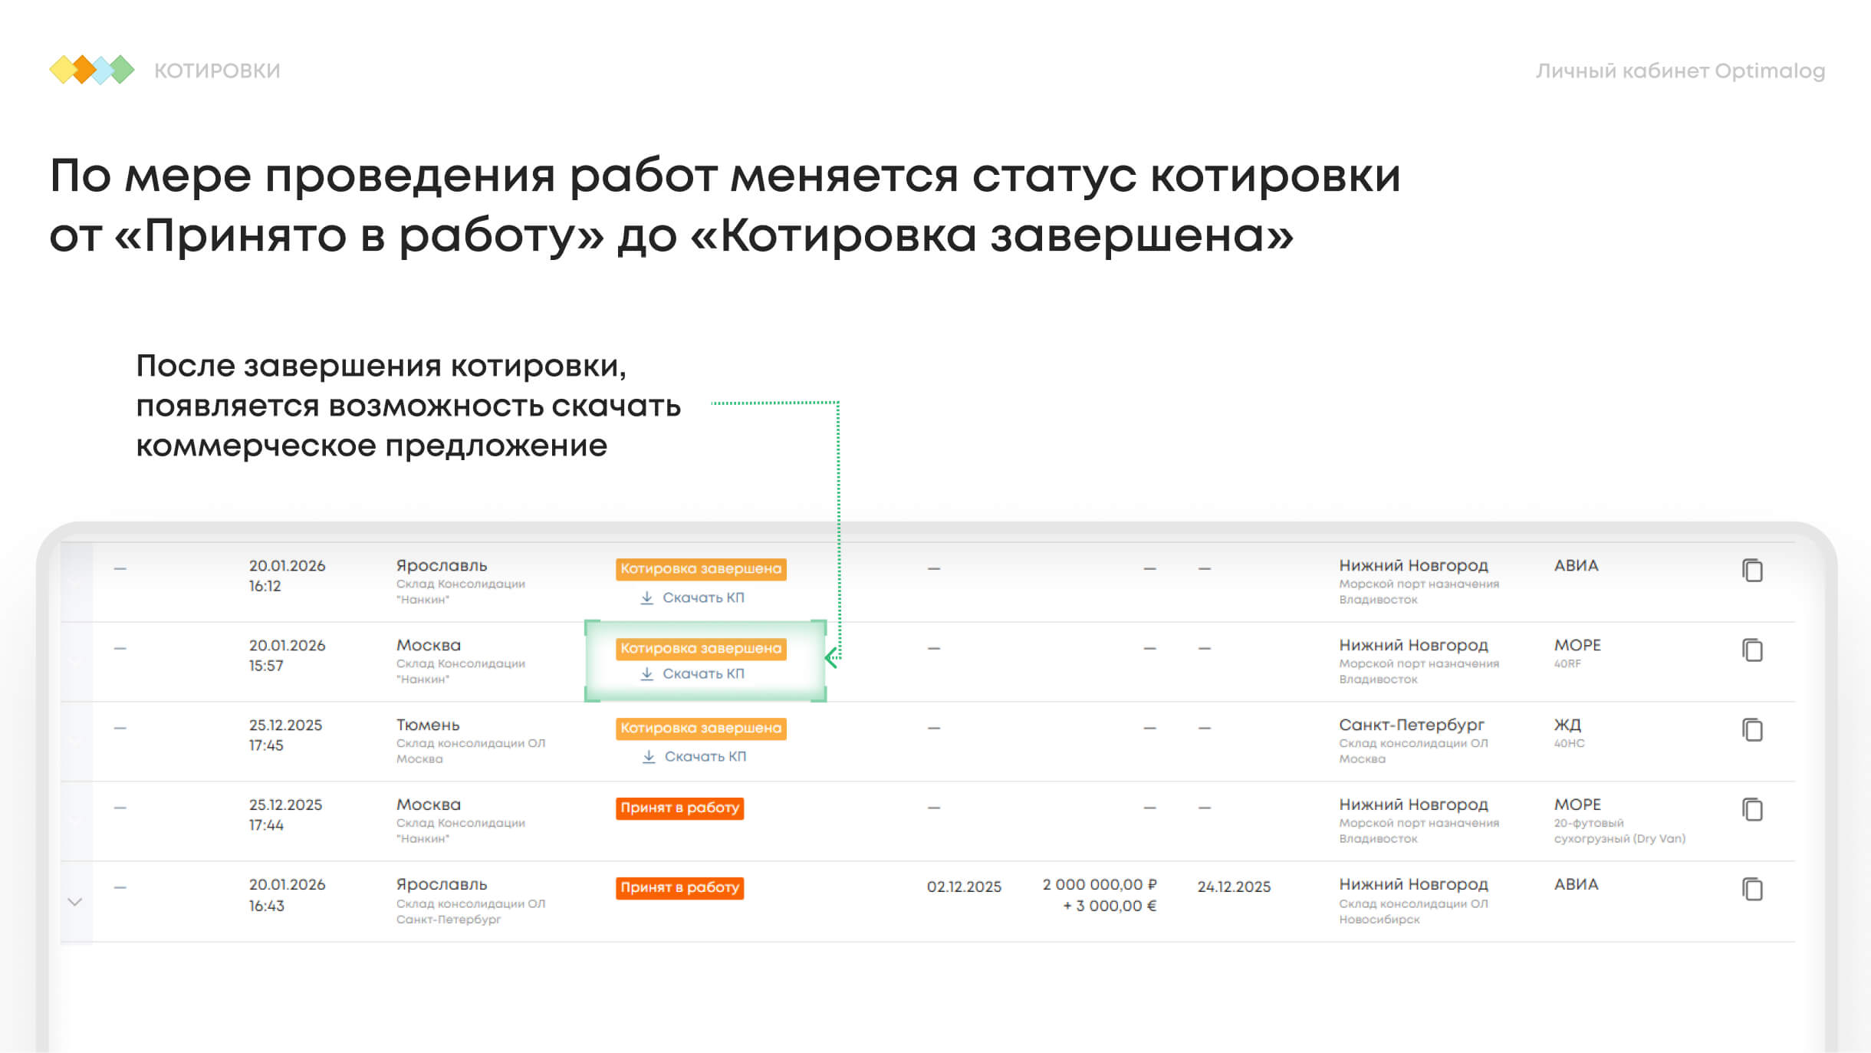Click 'Котировка завершена' badge in Ярославль row
Screen dimensions: 1871x1053
pos(701,569)
